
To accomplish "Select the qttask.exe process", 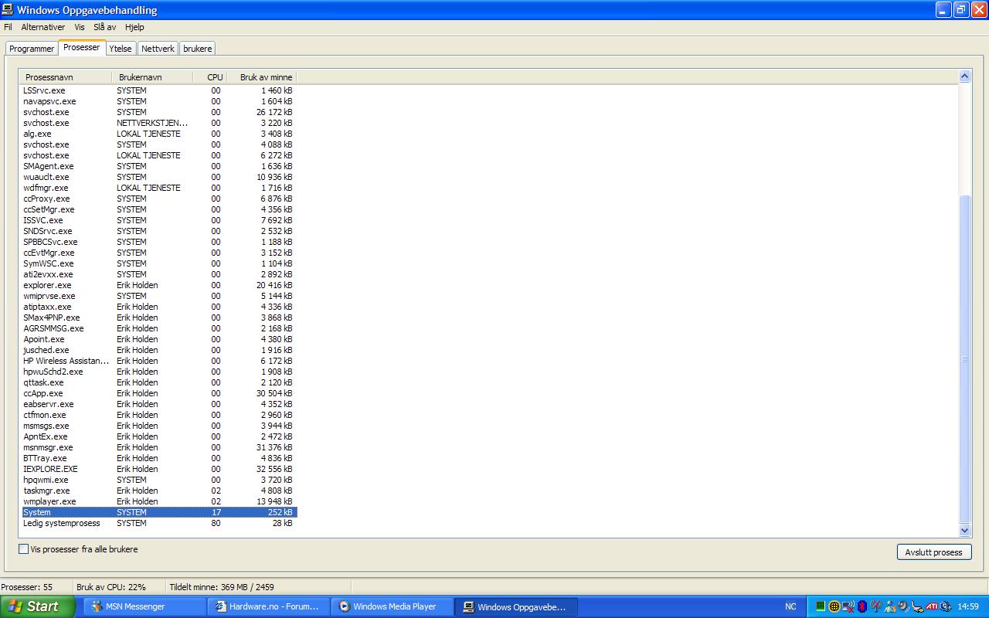I will (x=159, y=382).
